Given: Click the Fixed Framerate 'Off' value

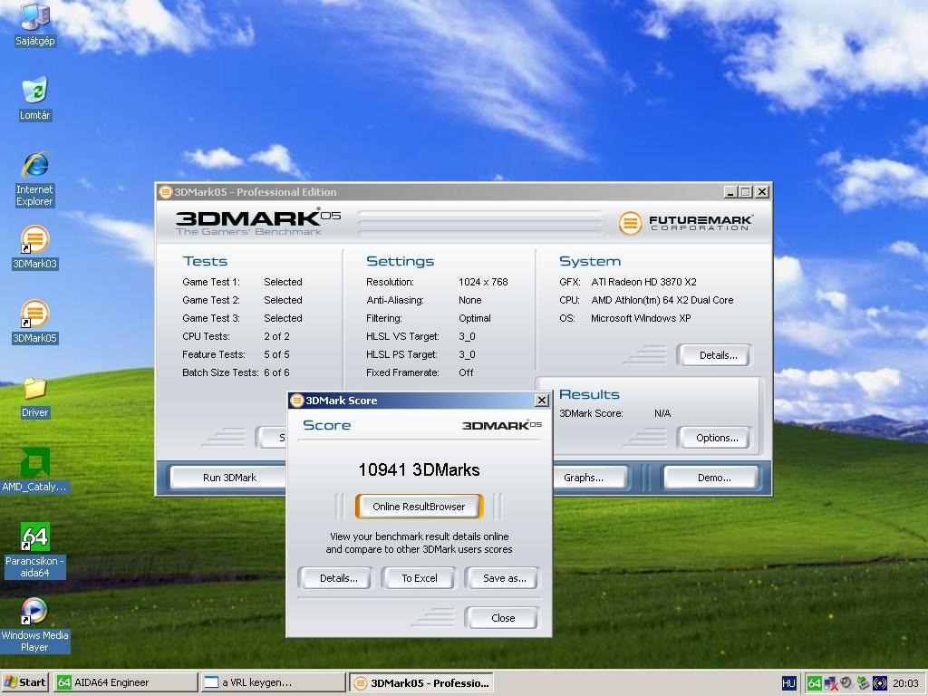Looking at the screenshot, I should [x=466, y=372].
